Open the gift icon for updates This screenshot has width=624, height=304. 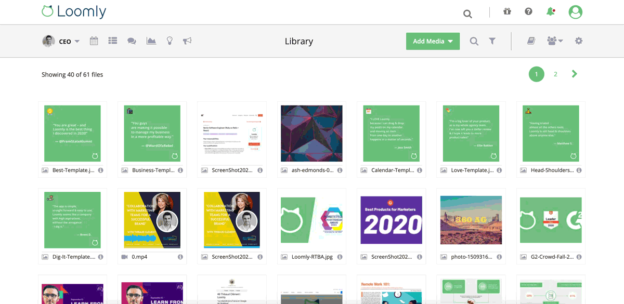tap(507, 11)
